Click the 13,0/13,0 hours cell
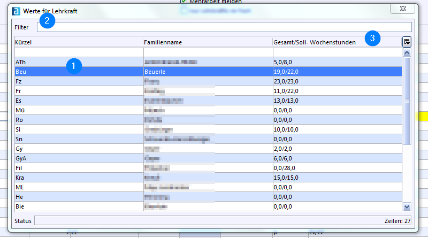 point(338,101)
